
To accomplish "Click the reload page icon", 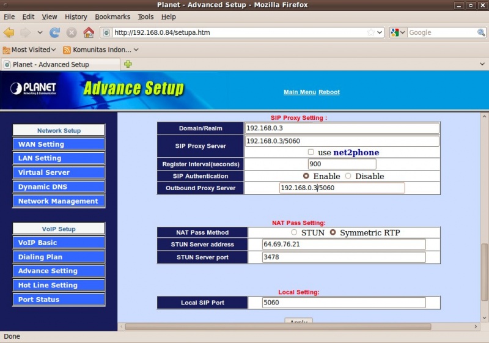I will click(55, 32).
